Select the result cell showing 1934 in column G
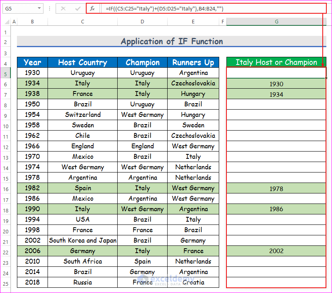The height and width of the screenshot is (293, 332). pyautogui.click(x=276, y=94)
